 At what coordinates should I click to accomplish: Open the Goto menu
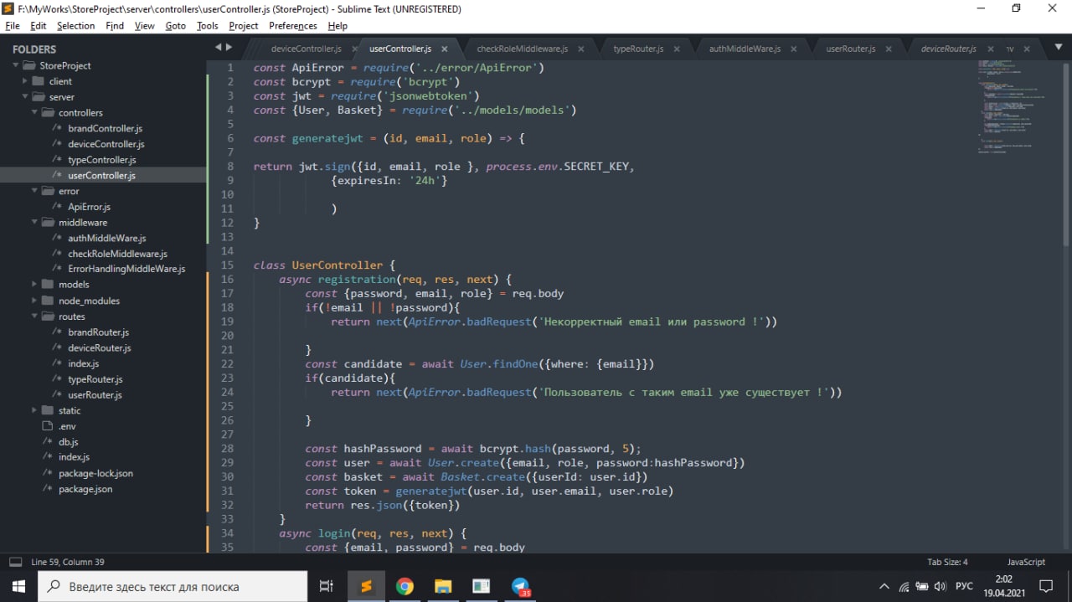pos(176,26)
